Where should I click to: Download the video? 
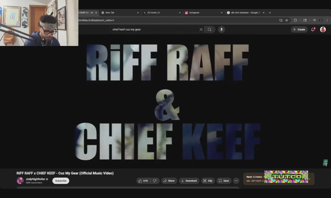[189, 181]
